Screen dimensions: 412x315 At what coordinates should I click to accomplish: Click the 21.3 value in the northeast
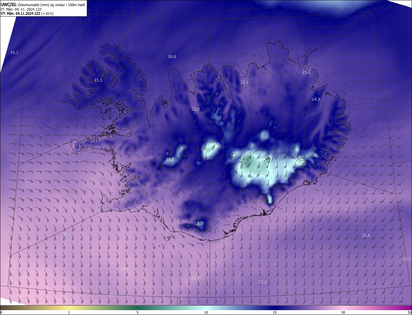click(306, 72)
